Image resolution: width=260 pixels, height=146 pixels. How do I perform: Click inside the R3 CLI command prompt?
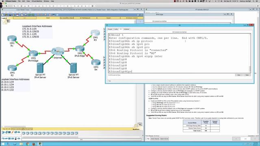(x=180, y=71)
